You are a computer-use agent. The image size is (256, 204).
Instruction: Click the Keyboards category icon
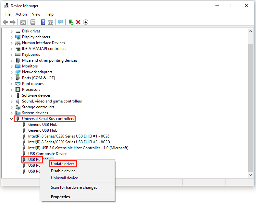(x=18, y=54)
